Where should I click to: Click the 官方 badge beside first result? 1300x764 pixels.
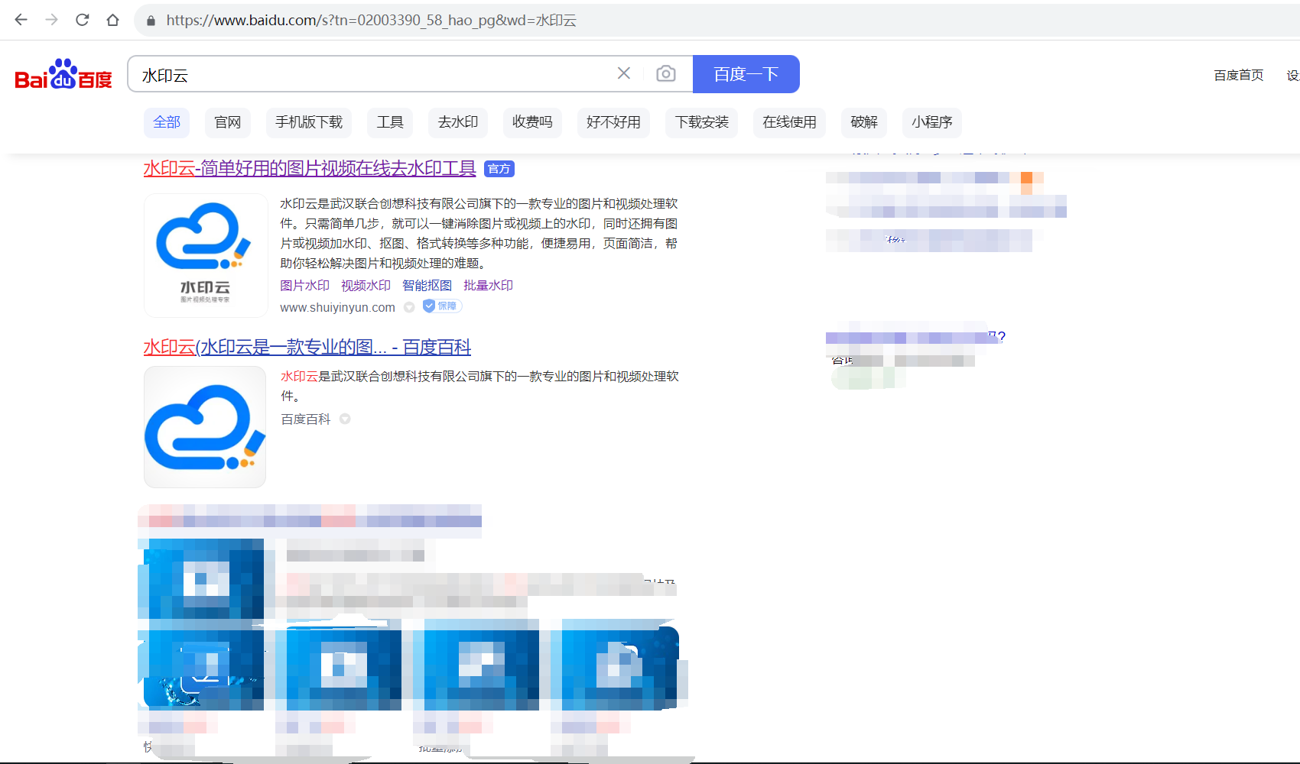click(x=499, y=169)
